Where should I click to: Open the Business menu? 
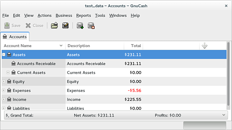(64, 15)
